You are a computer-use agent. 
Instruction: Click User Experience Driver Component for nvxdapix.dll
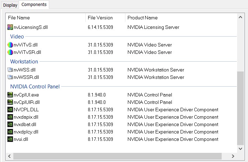point(173,117)
